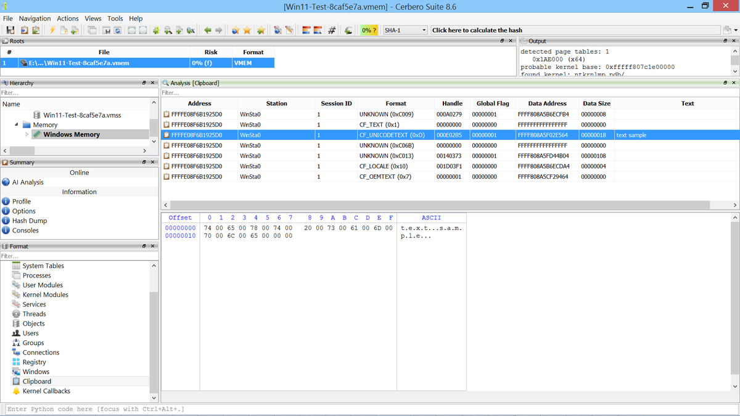Open the Navigation menu
This screenshot has height=416, width=740.
pyautogui.click(x=35, y=18)
